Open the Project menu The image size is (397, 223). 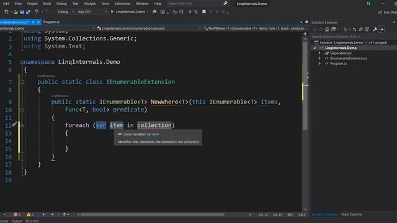point(32,4)
